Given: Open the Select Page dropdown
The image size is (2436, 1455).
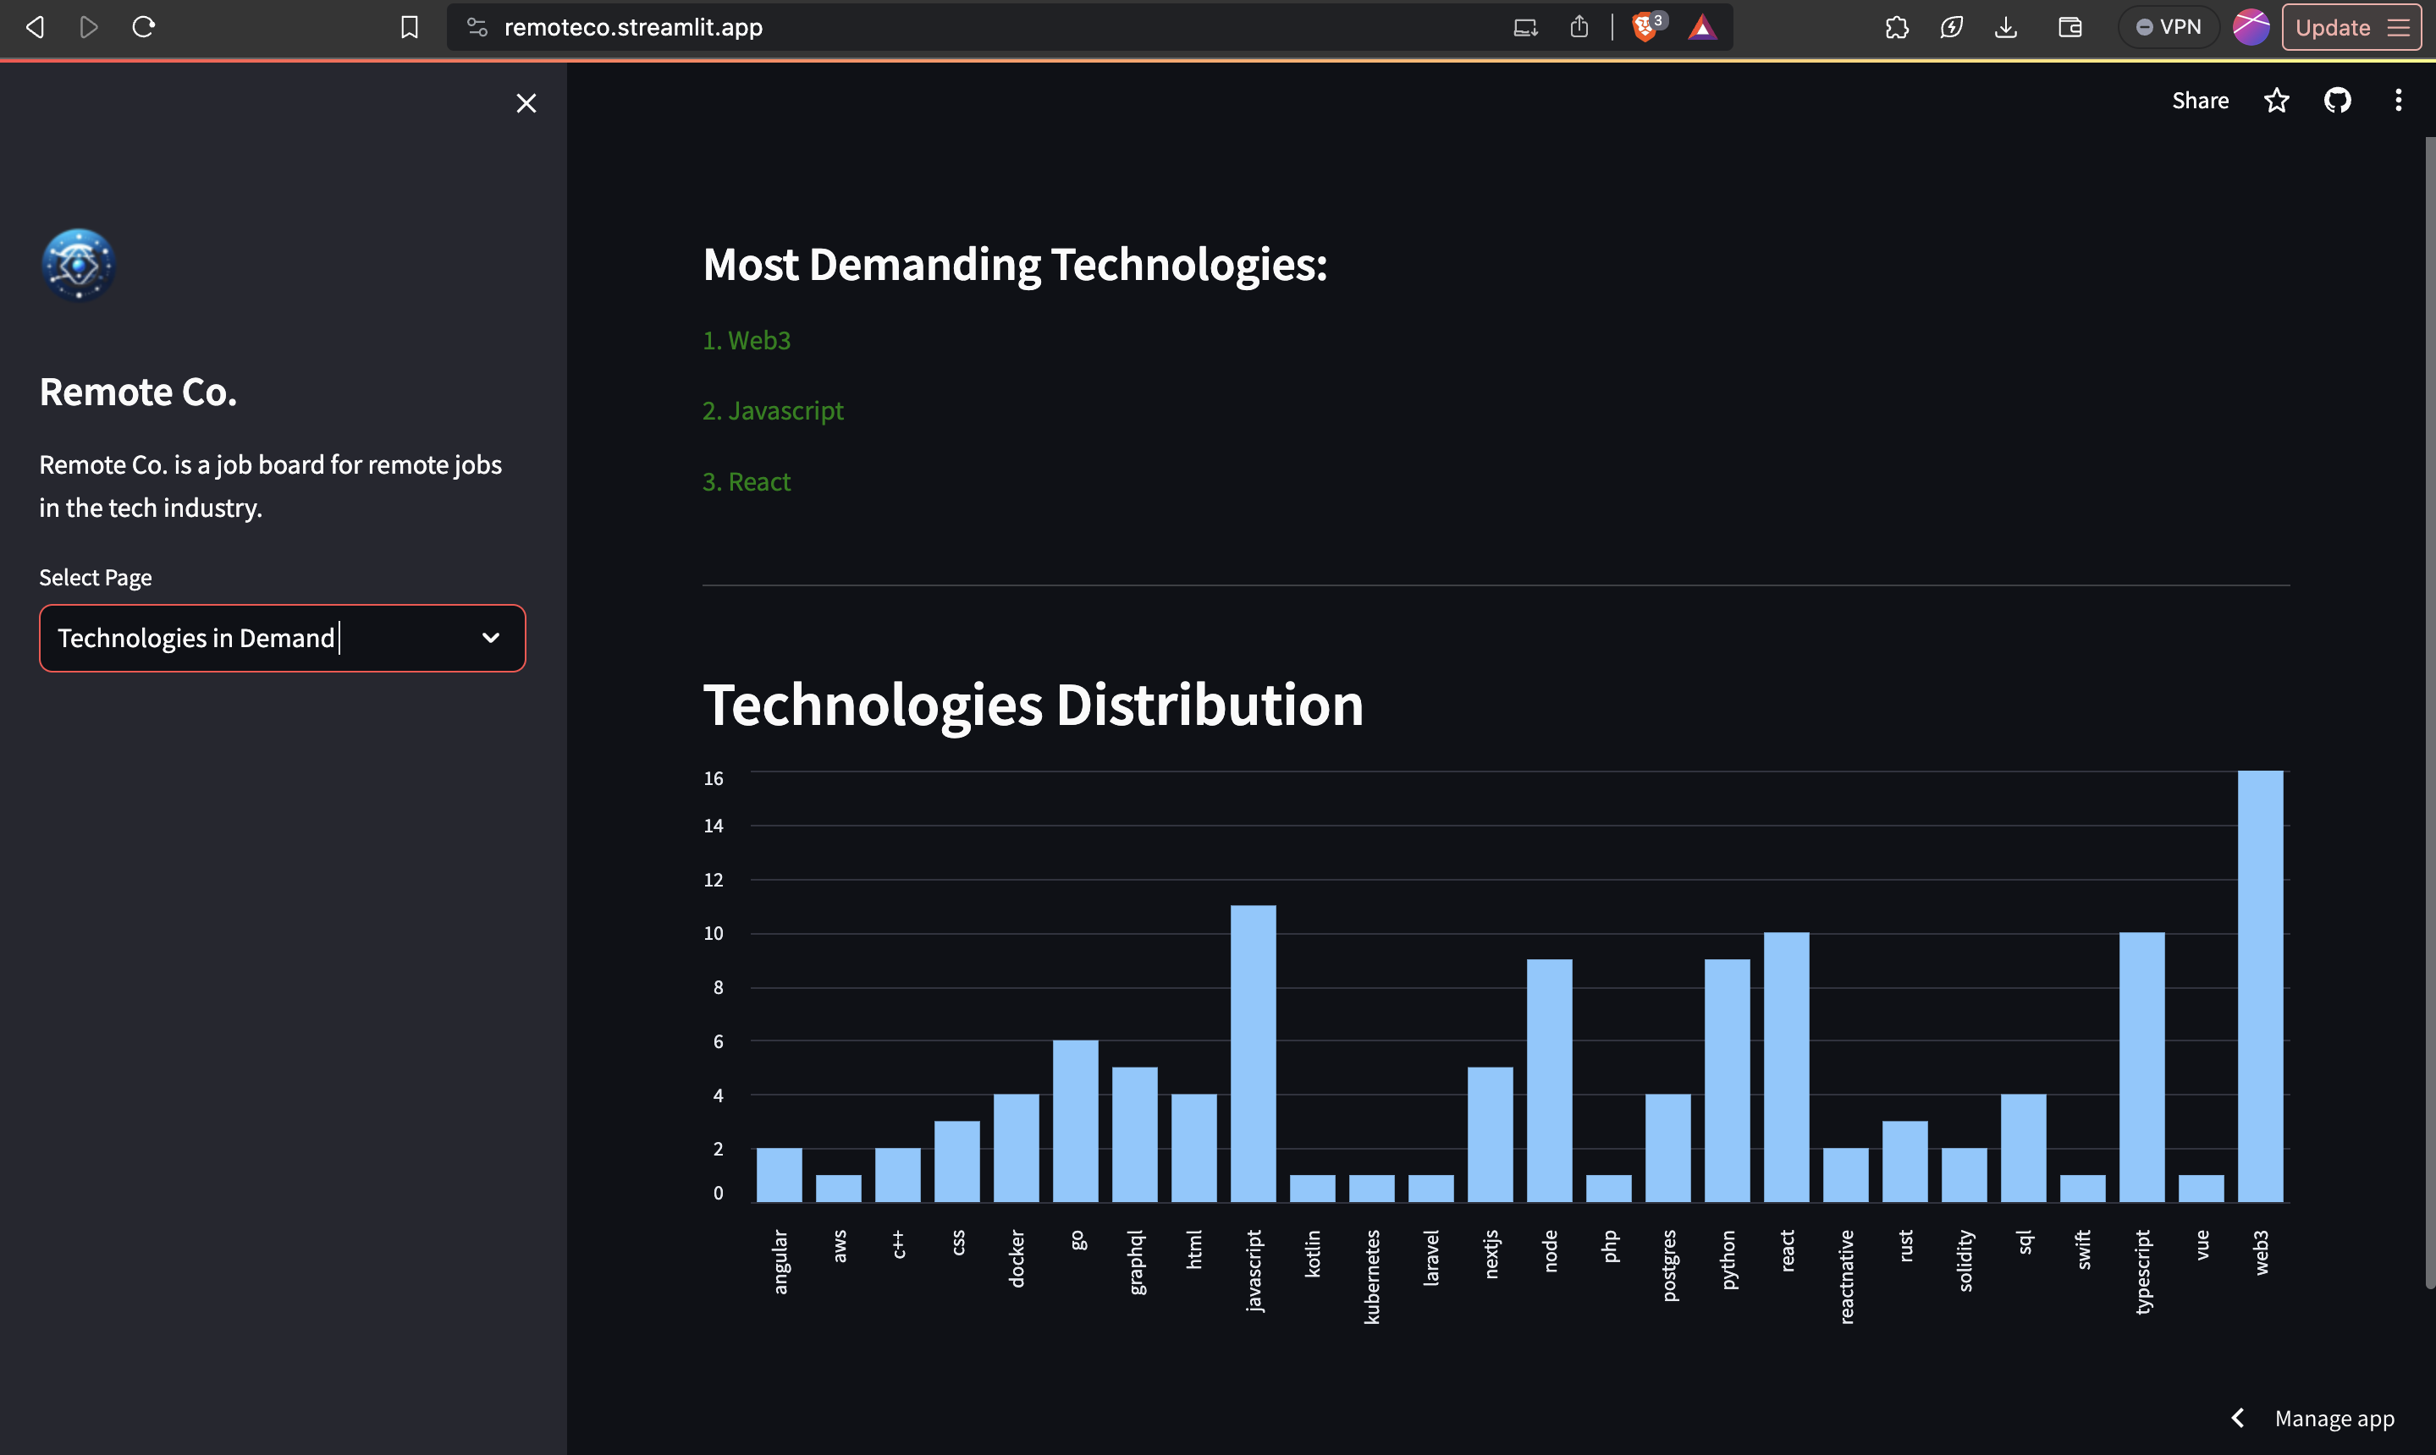Looking at the screenshot, I should pyautogui.click(x=265, y=639).
